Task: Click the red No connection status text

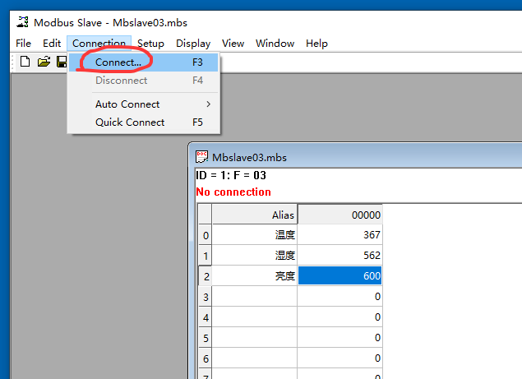Action: [x=233, y=192]
